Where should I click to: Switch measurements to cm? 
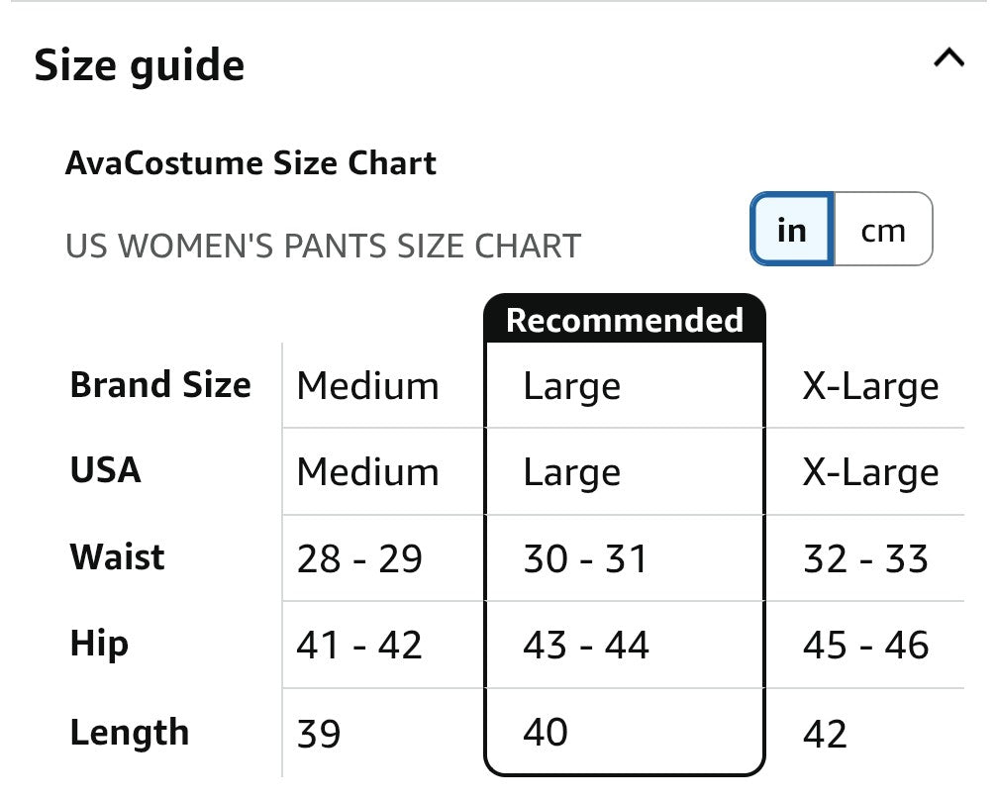coord(883,230)
